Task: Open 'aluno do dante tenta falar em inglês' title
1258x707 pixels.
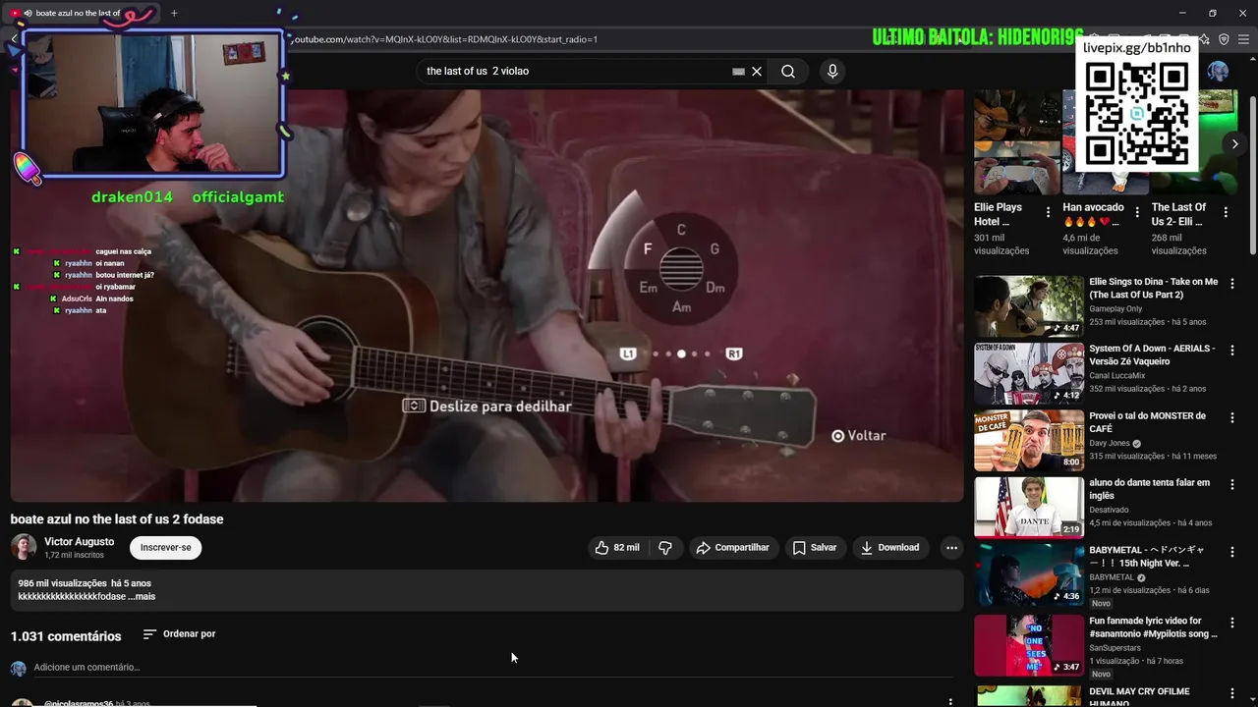Action: click(x=1149, y=489)
